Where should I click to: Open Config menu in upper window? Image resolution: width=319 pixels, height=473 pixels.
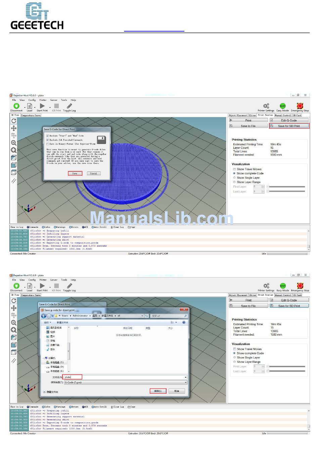click(32, 100)
